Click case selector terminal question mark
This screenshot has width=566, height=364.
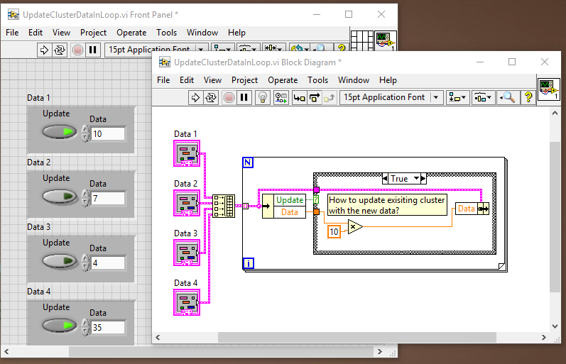click(x=316, y=199)
